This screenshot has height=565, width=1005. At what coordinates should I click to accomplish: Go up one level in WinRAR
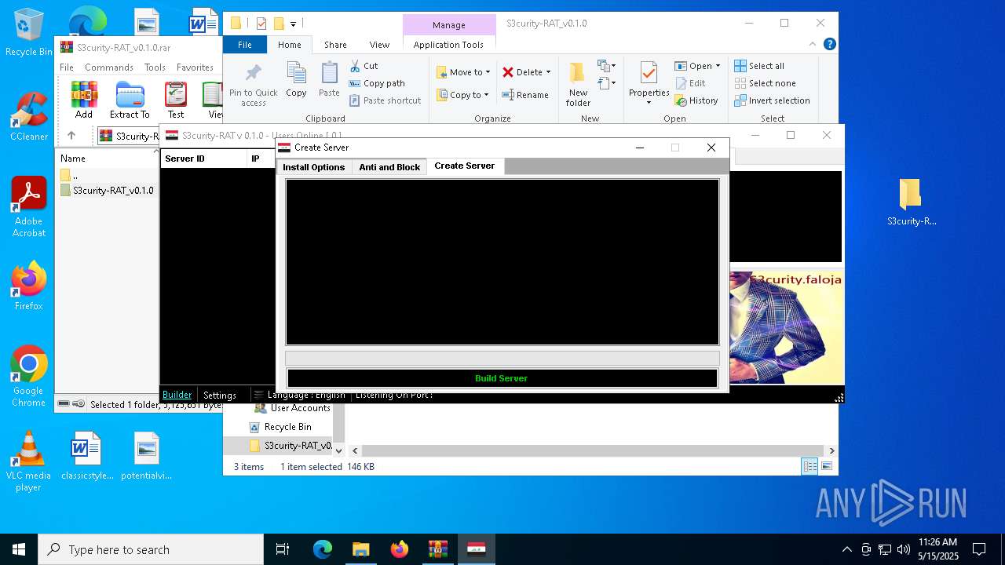pyautogui.click(x=71, y=136)
